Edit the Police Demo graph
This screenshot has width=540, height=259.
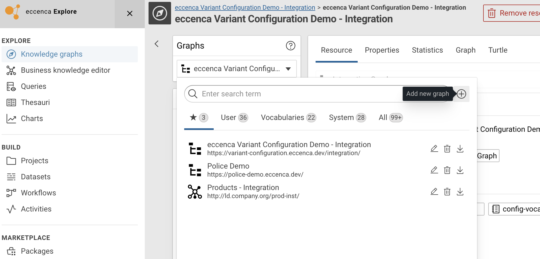434,170
